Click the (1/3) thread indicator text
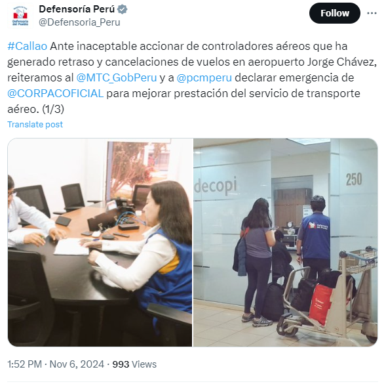Image resolution: width=386 pixels, height=384 pixels. (x=53, y=109)
